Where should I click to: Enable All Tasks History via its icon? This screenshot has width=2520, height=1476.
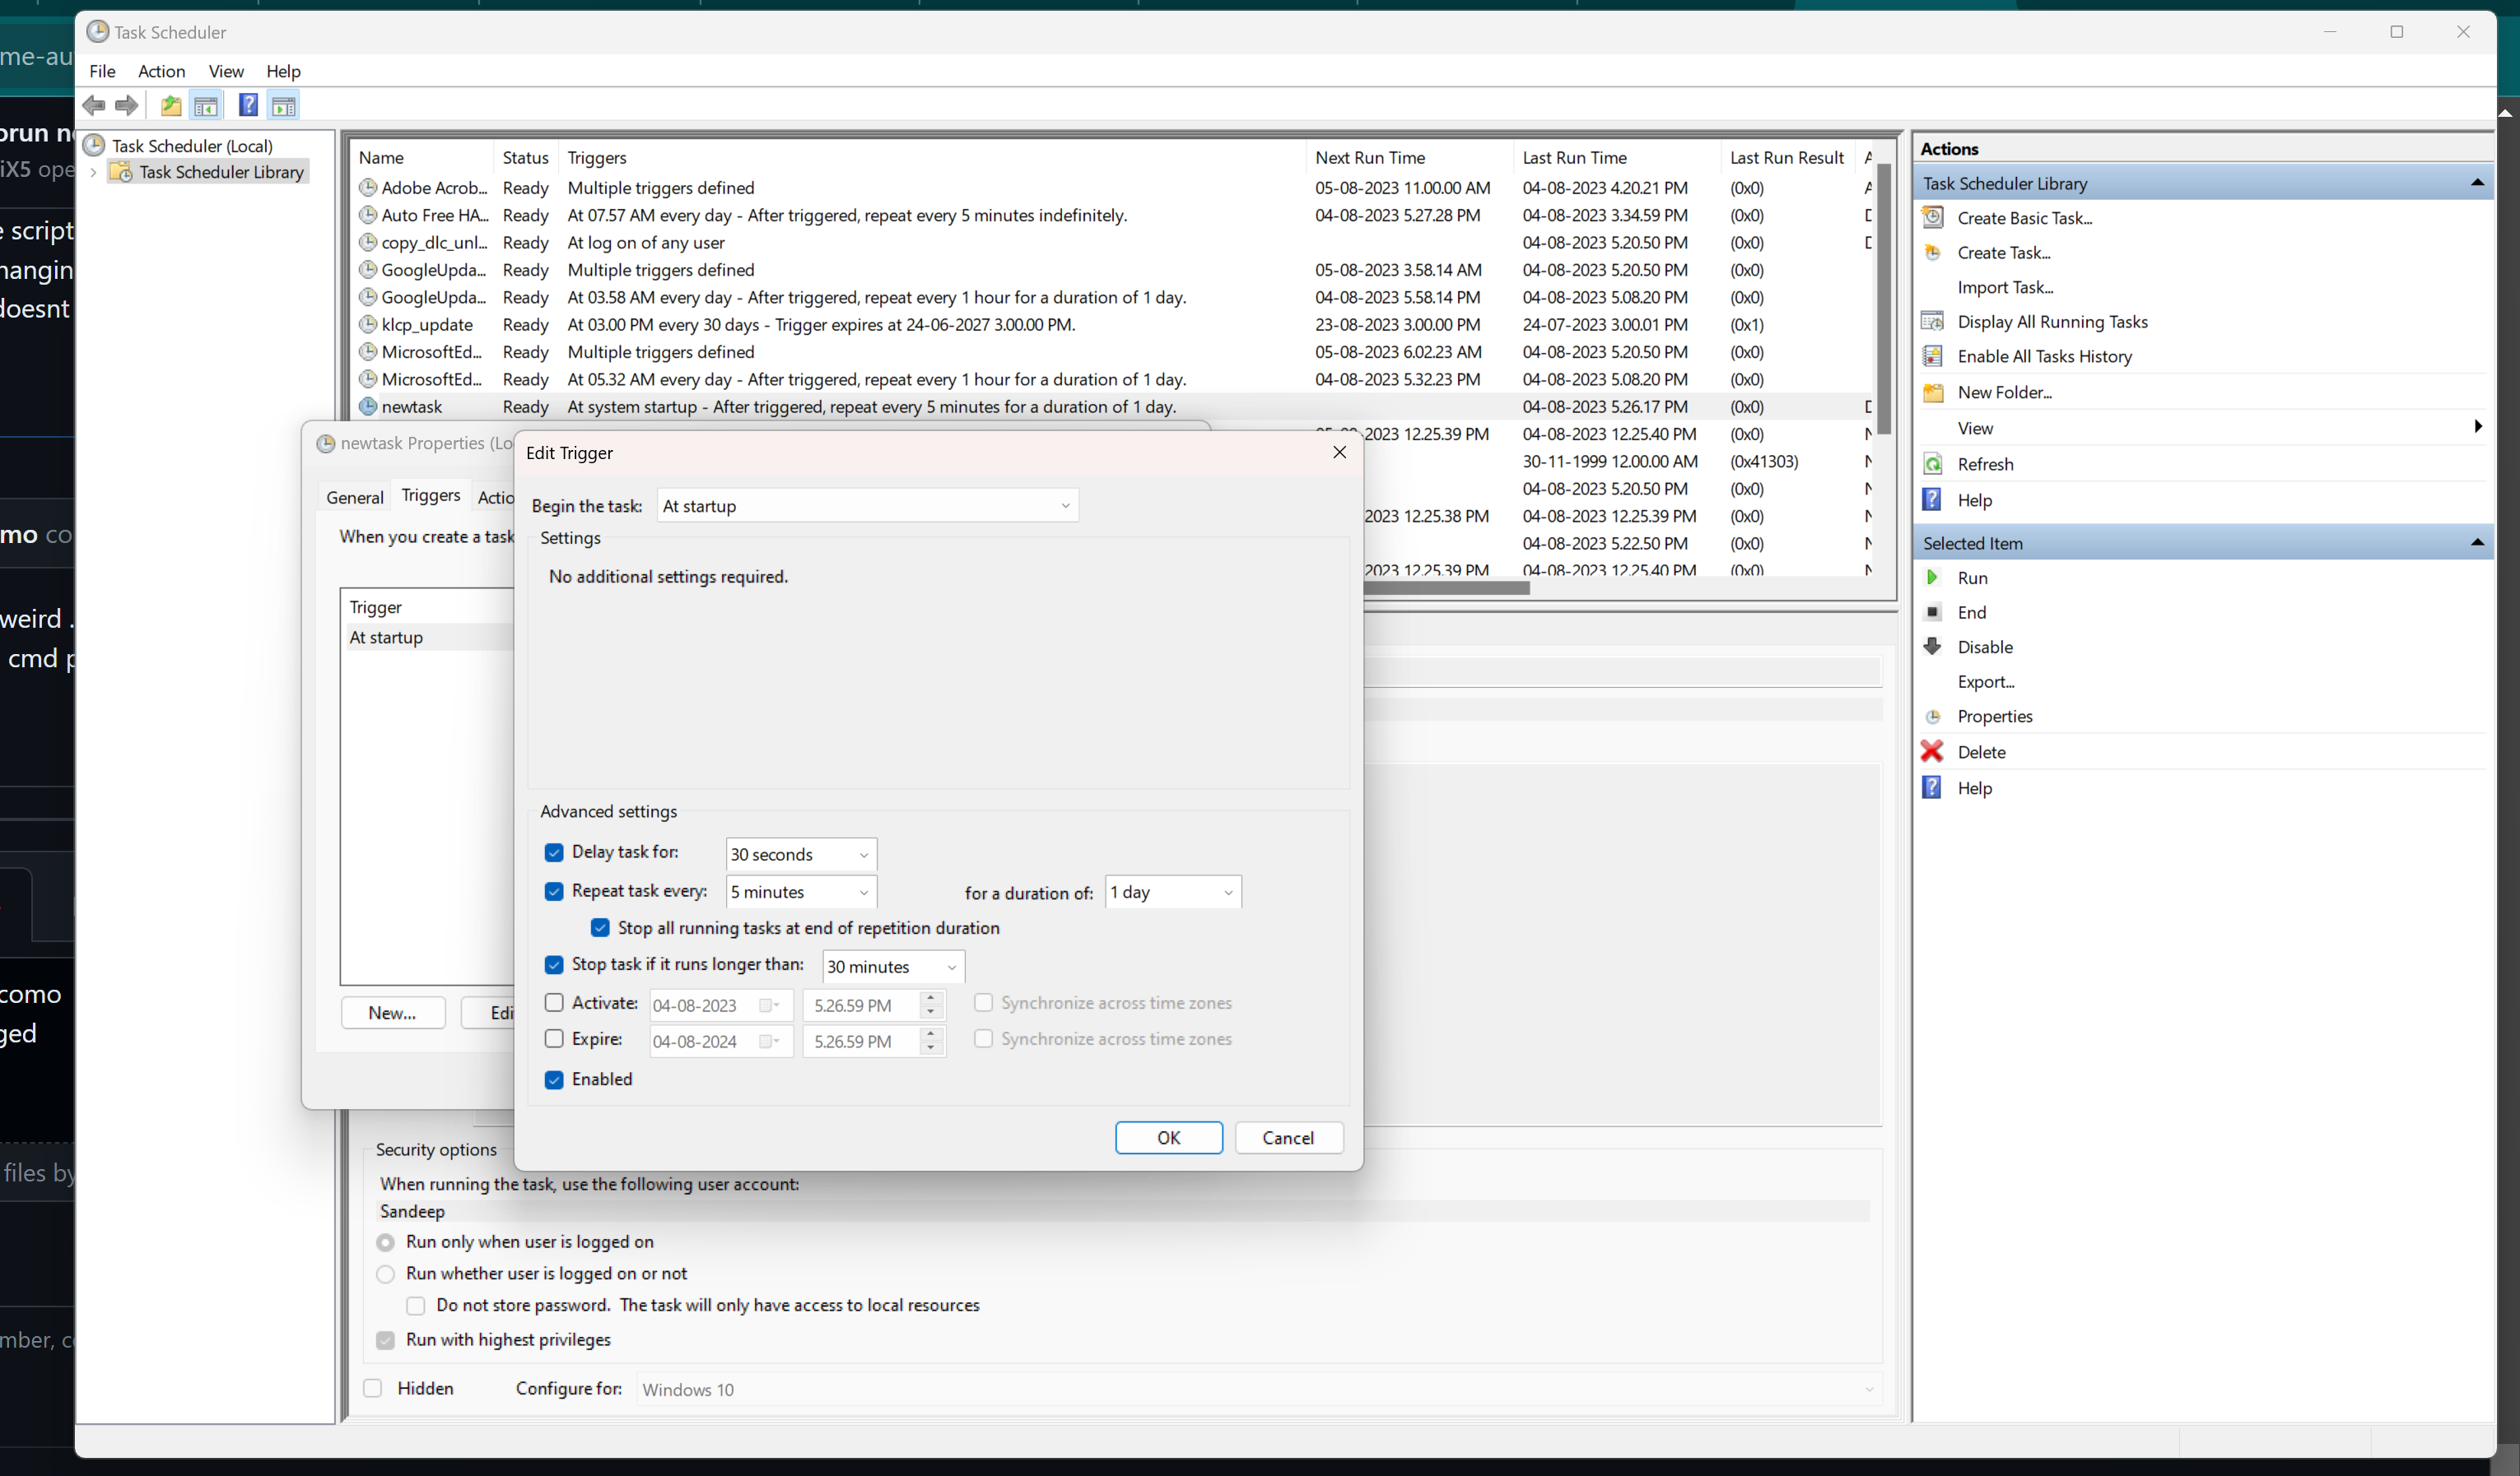coord(1932,355)
